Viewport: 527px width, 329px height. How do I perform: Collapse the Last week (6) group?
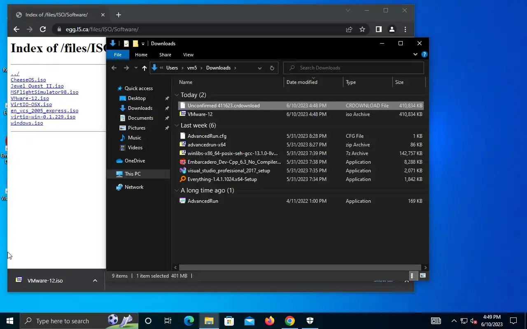point(177,125)
